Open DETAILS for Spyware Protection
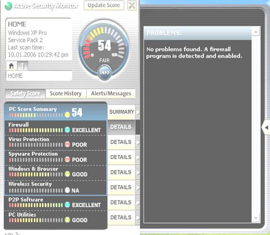This screenshot has height=235, width=270. [x=121, y=157]
